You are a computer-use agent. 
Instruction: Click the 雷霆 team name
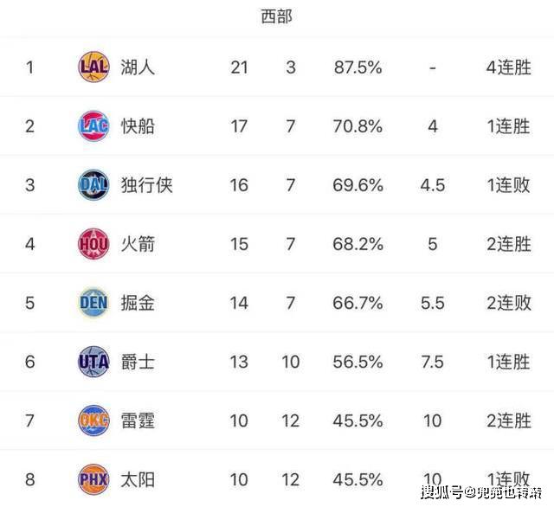(x=138, y=420)
